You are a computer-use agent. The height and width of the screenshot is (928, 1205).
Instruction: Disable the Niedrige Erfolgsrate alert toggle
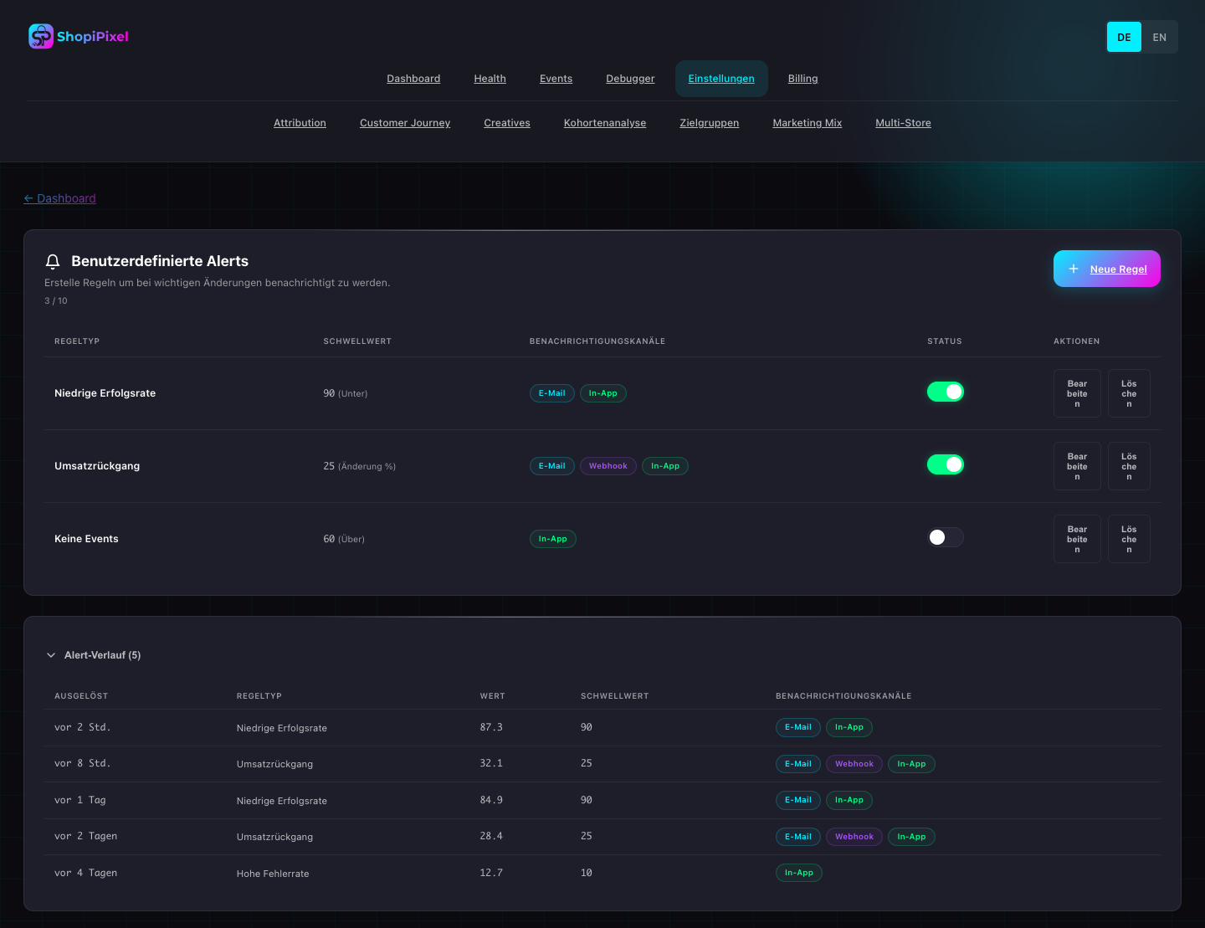[x=945, y=392]
